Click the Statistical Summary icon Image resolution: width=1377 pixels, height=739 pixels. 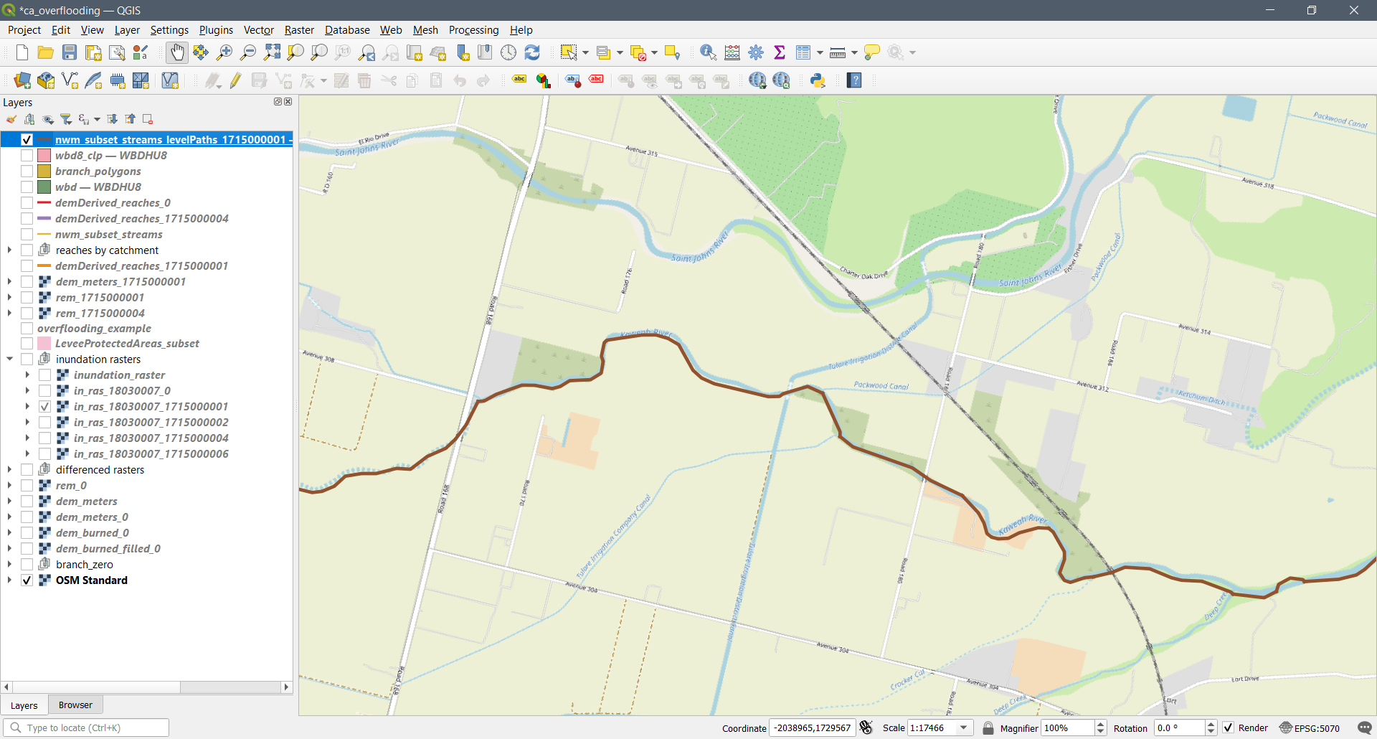780,52
